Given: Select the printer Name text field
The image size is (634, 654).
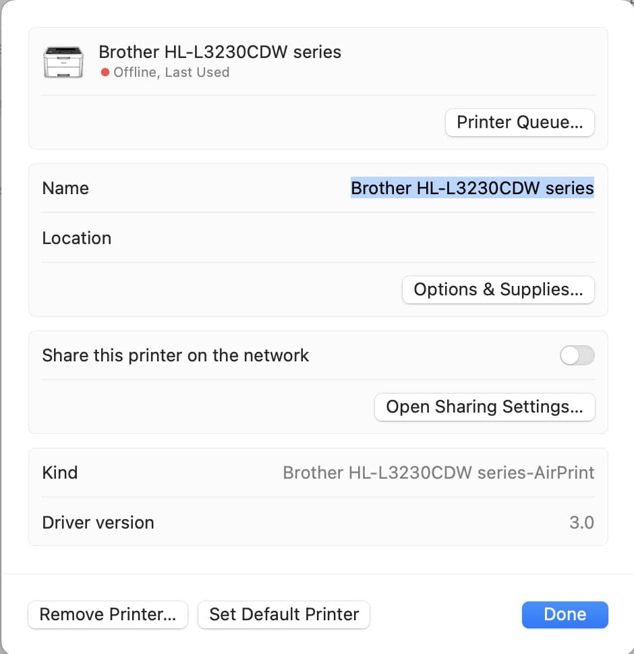Looking at the screenshot, I should pos(472,188).
